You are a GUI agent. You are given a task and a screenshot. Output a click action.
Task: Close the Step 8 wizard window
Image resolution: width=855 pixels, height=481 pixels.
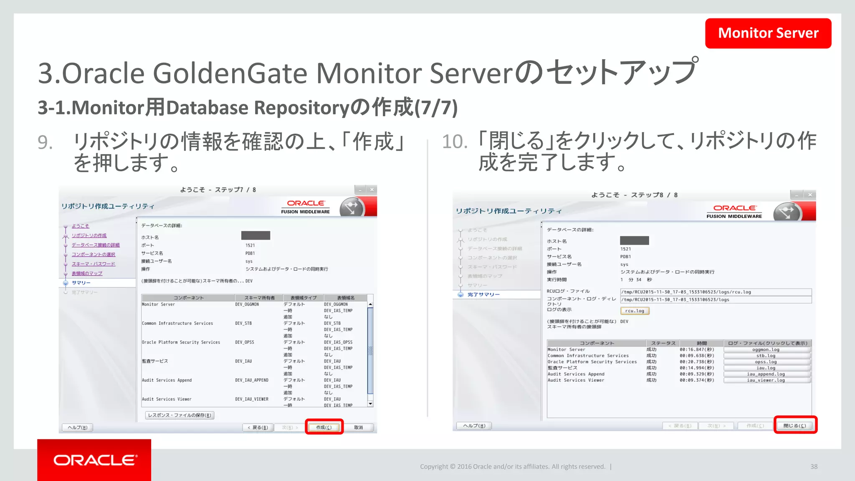click(810, 195)
